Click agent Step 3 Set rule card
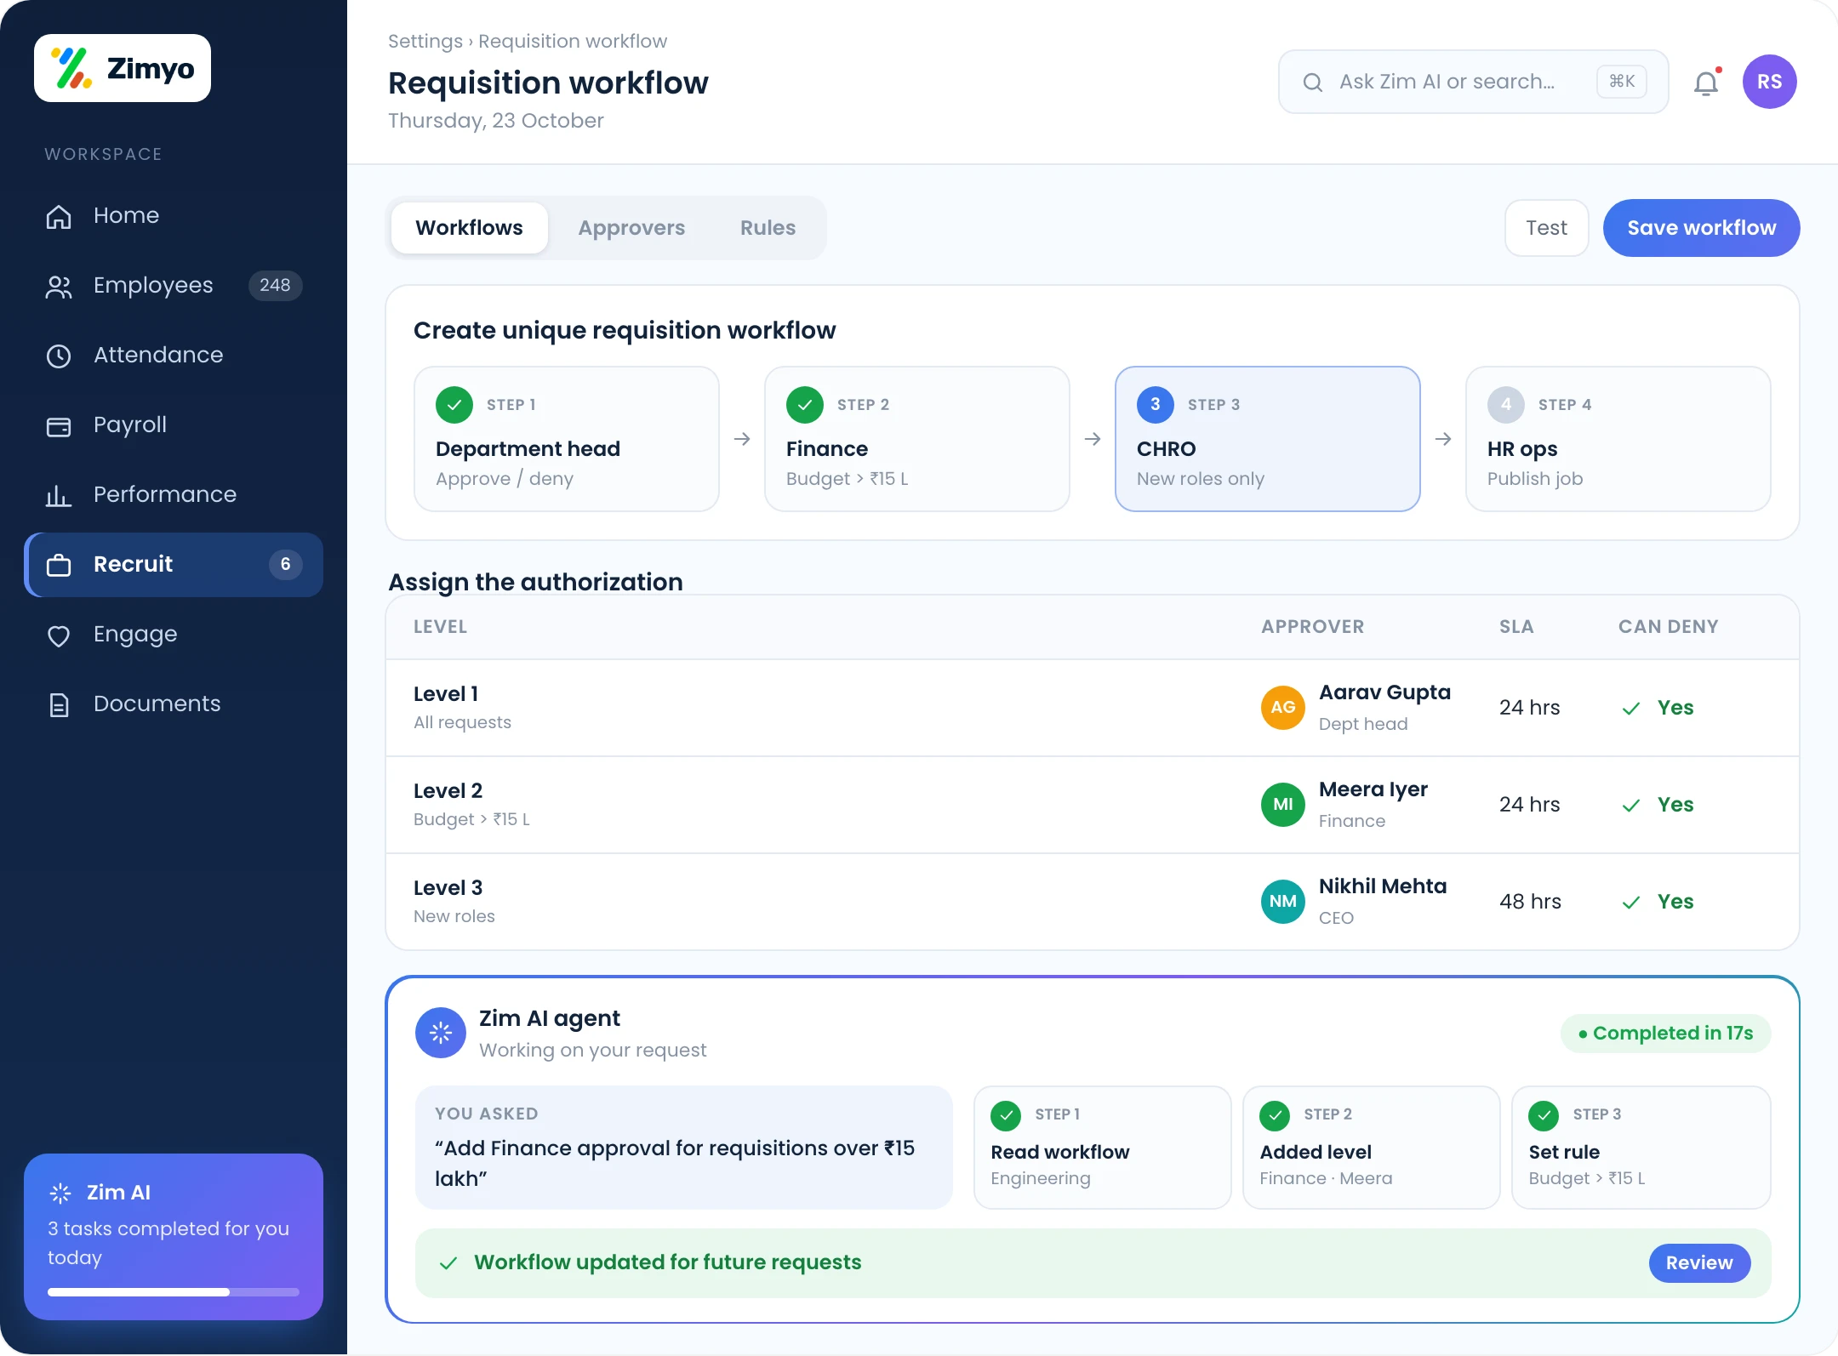The height and width of the screenshot is (1356, 1838). (1641, 1148)
